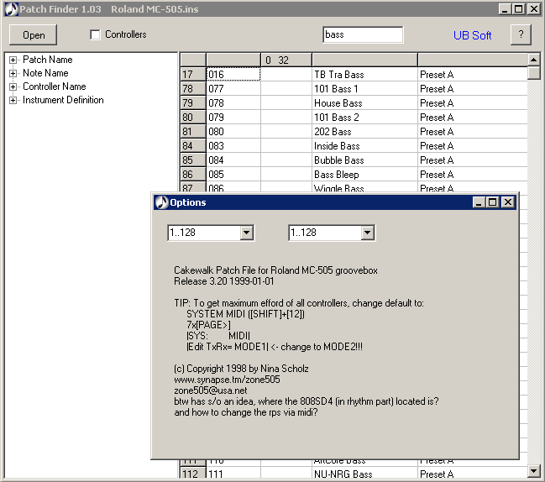The image size is (545, 482).
Task: Click the 016 cell
Action: coord(233,75)
